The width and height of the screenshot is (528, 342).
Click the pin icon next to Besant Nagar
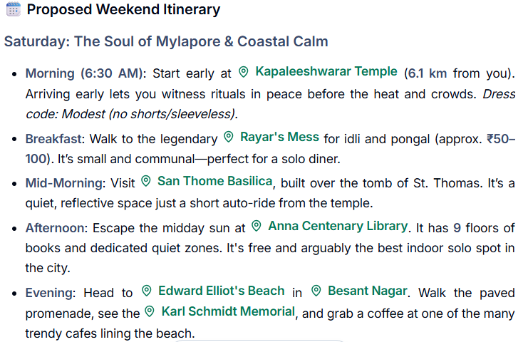(x=316, y=291)
